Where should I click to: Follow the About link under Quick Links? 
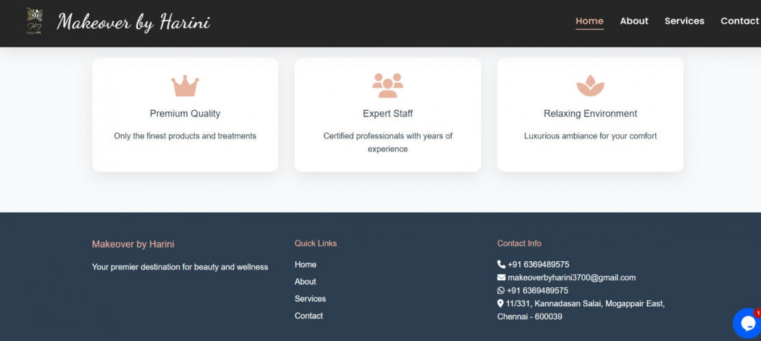305,282
